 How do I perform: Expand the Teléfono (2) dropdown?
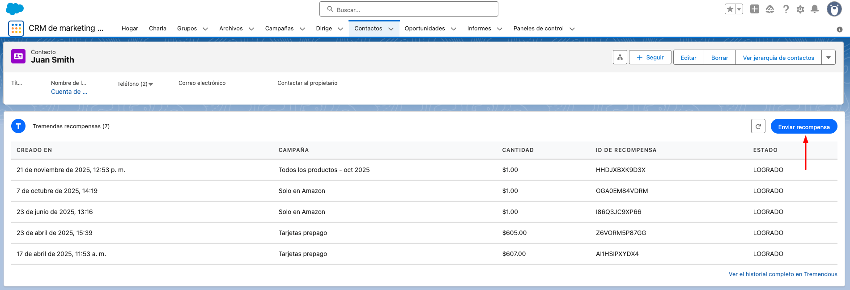(x=151, y=84)
